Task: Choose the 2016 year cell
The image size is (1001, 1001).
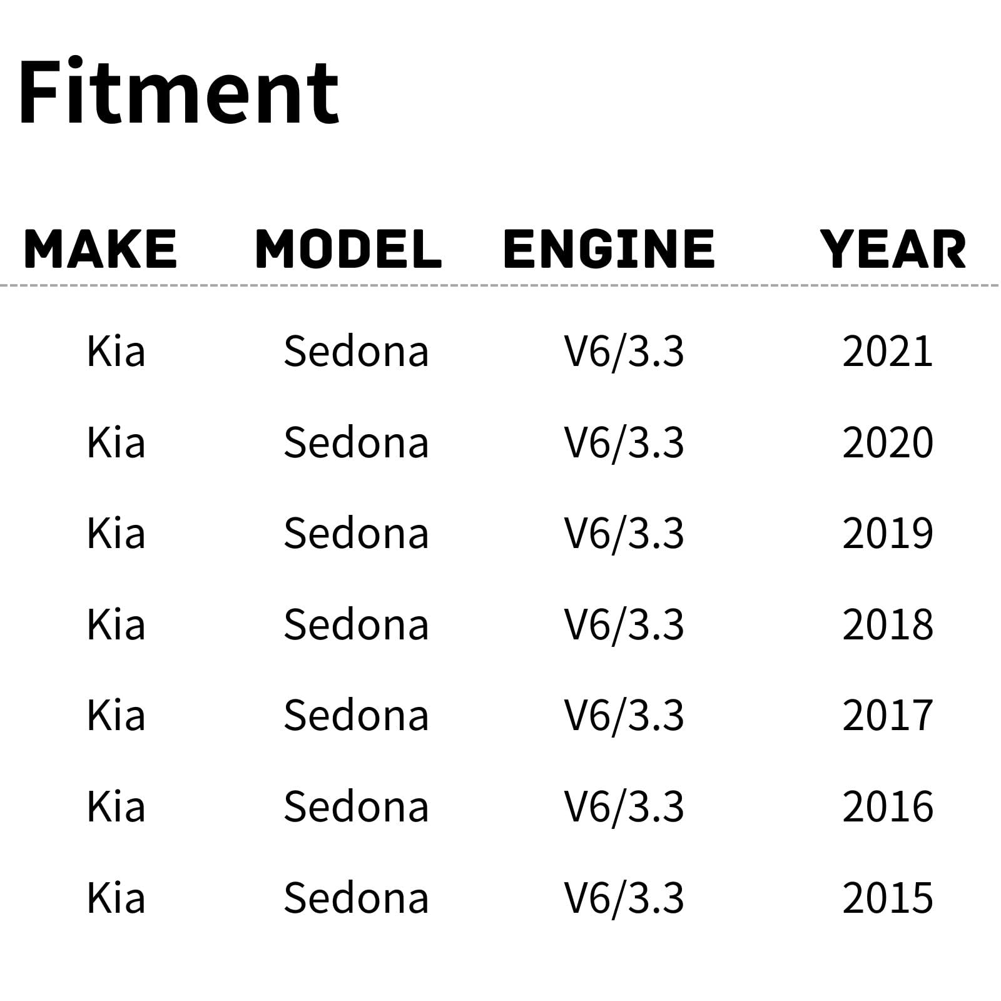Action: [x=887, y=807]
